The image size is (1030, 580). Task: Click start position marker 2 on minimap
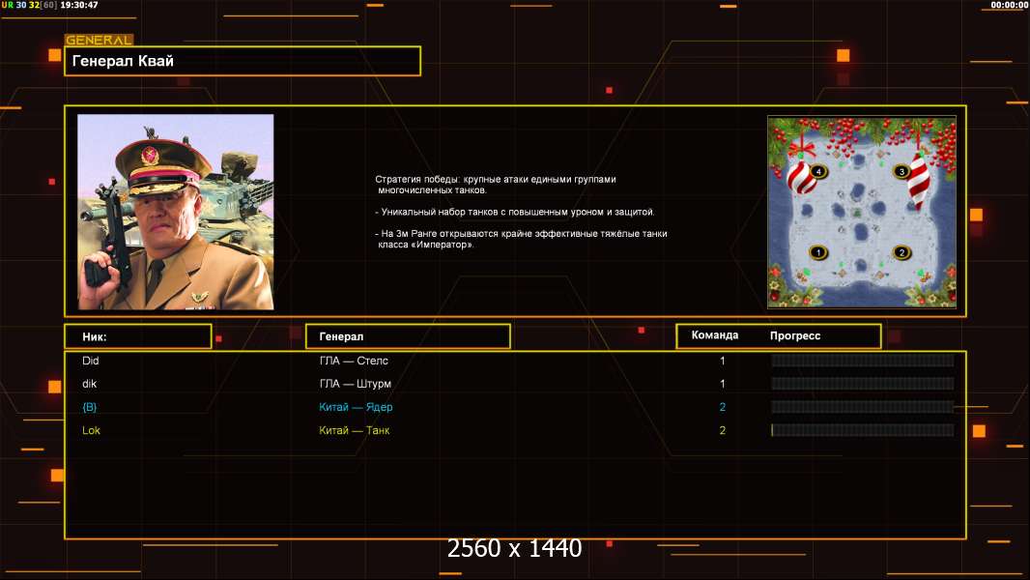(901, 252)
